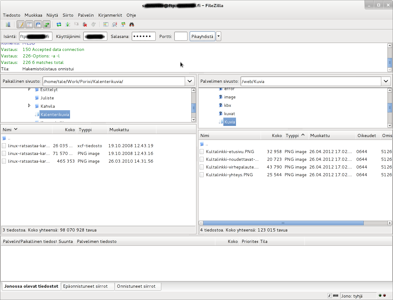Viewport: 393px width, 300px height.
Task: Open the Muokkaa menu
Action: [33, 15]
